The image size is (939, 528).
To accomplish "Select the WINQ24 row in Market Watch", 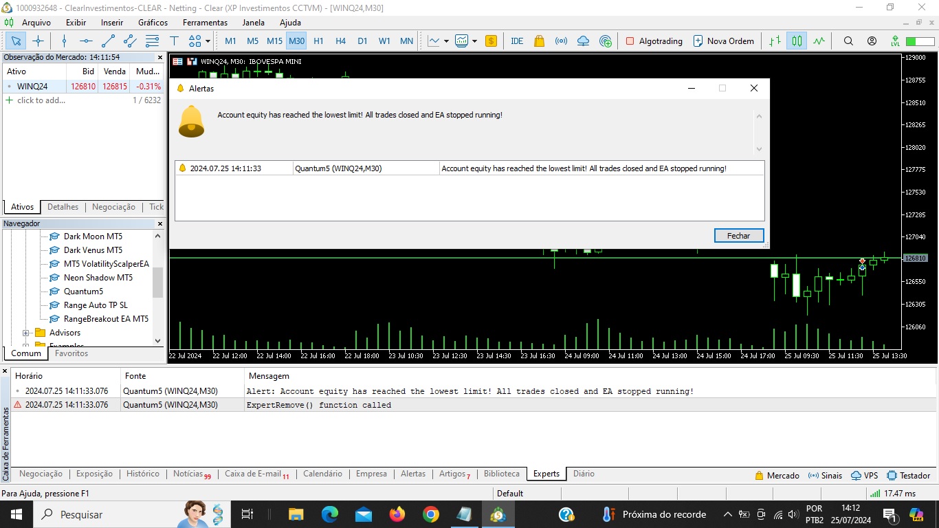I will click(x=84, y=87).
